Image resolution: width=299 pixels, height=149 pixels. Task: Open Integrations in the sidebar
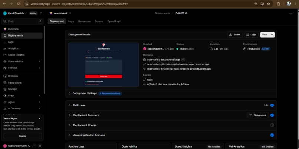[22, 83]
